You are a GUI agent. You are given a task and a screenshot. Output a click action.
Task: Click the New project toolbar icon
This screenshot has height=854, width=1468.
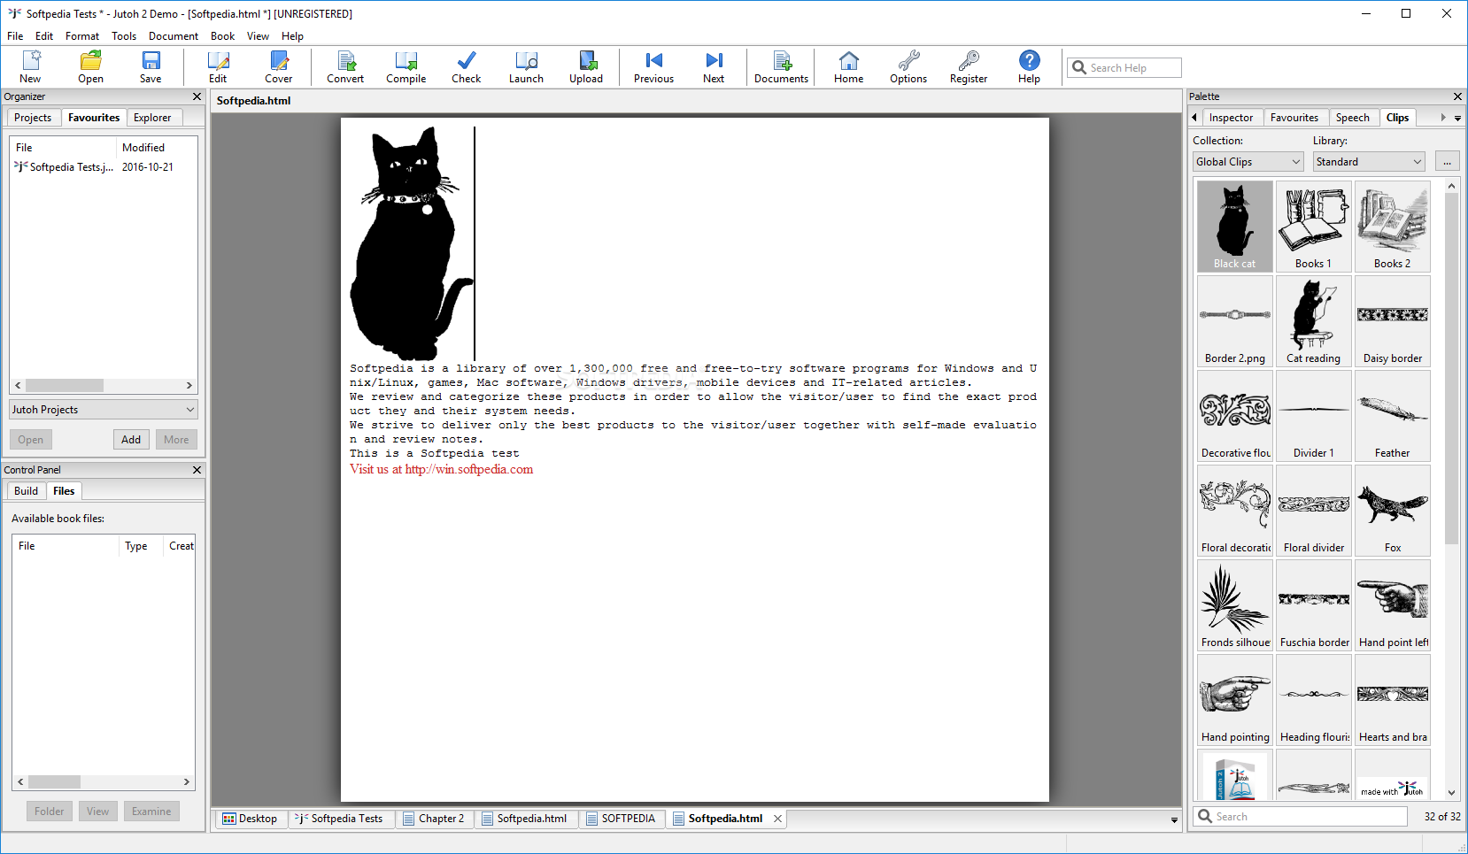[31, 66]
